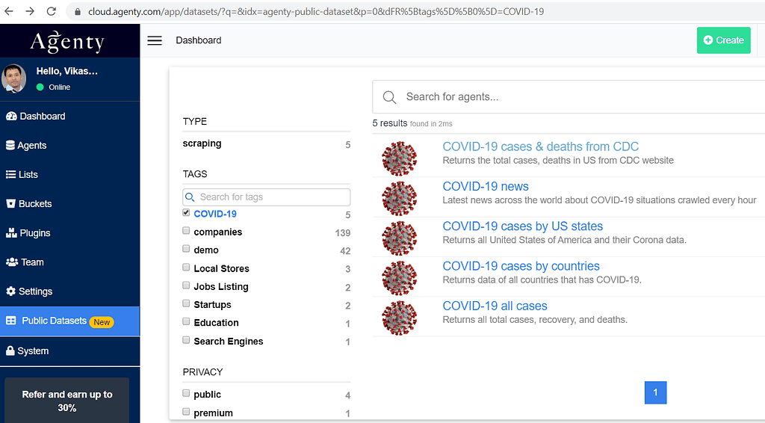Check the companies tag checkbox
765x423 pixels.
pos(186,230)
